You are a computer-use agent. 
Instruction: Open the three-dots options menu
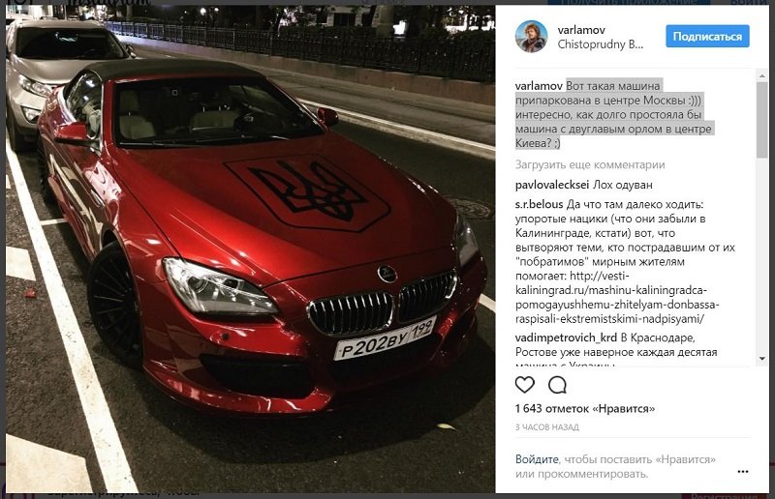[x=742, y=471]
